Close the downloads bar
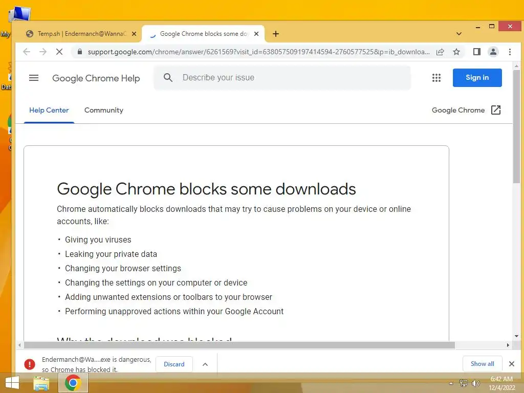This screenshot has height=393, width=524. pyautogui.click(x=511, y=364)
